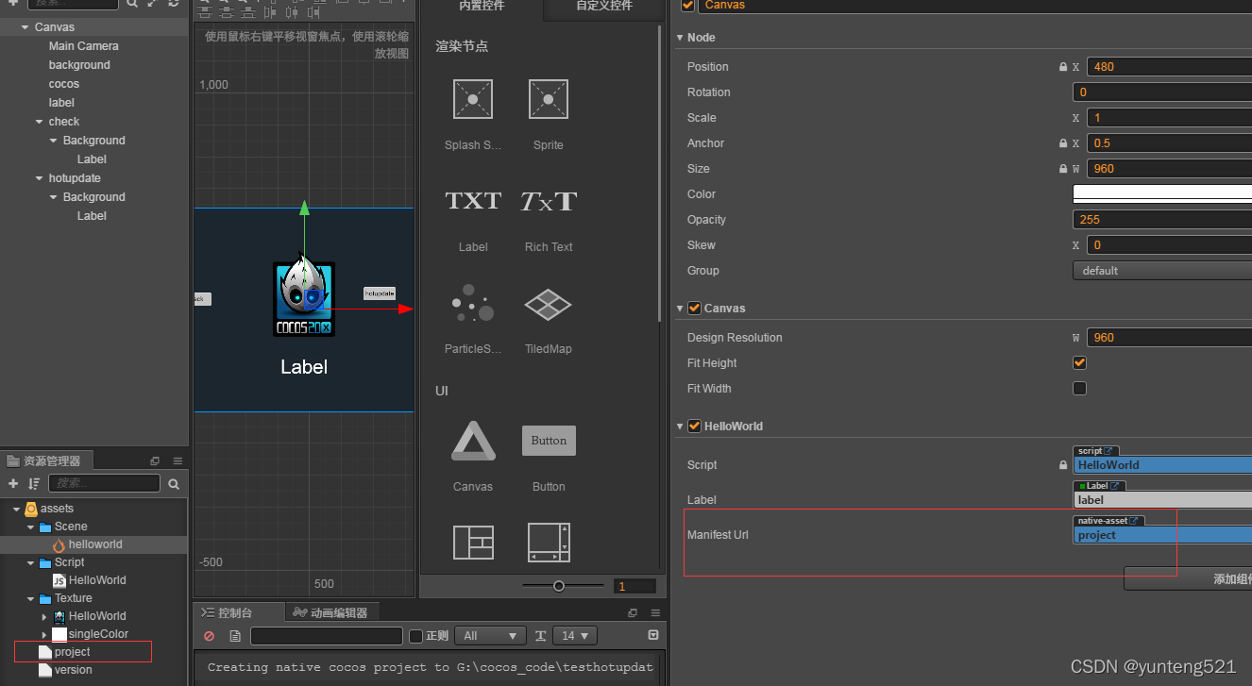Switch to the 内置控件 tab
Screen dimensions: 1252x686
tap(482, 6)
